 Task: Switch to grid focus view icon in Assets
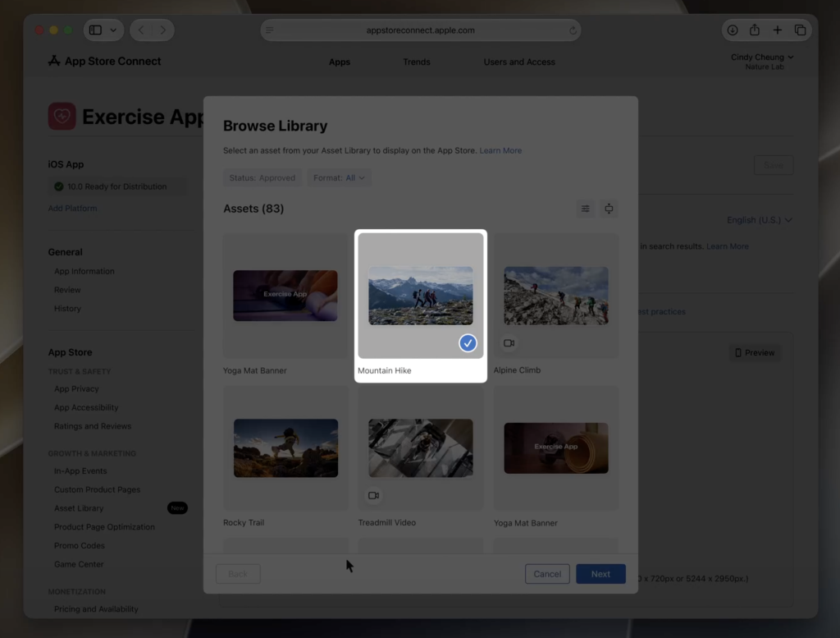click(609, 209)
